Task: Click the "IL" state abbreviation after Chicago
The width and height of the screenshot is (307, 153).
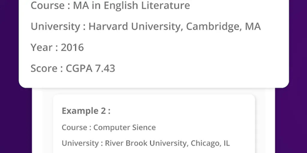Action: tap(227, 143)
